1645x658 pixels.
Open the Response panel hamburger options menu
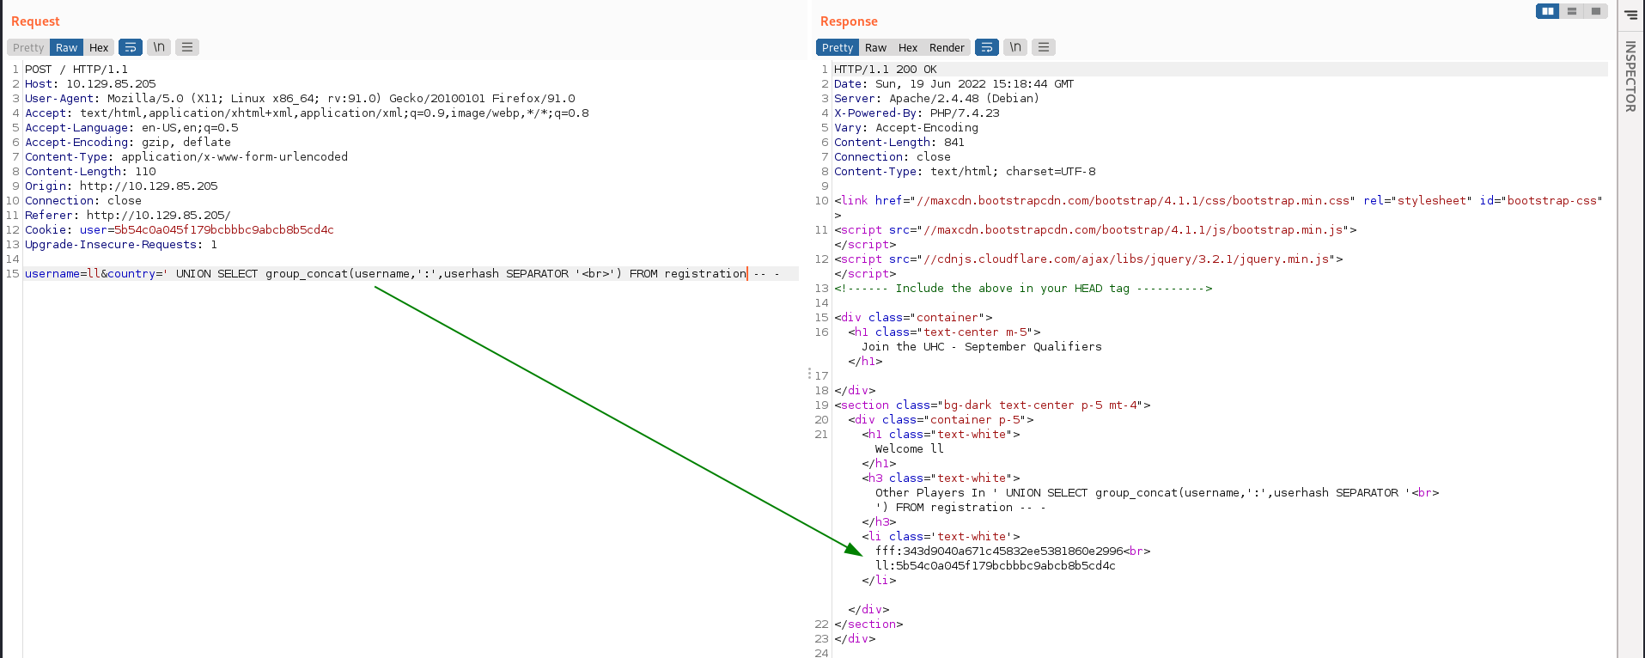pos(1044,47)
